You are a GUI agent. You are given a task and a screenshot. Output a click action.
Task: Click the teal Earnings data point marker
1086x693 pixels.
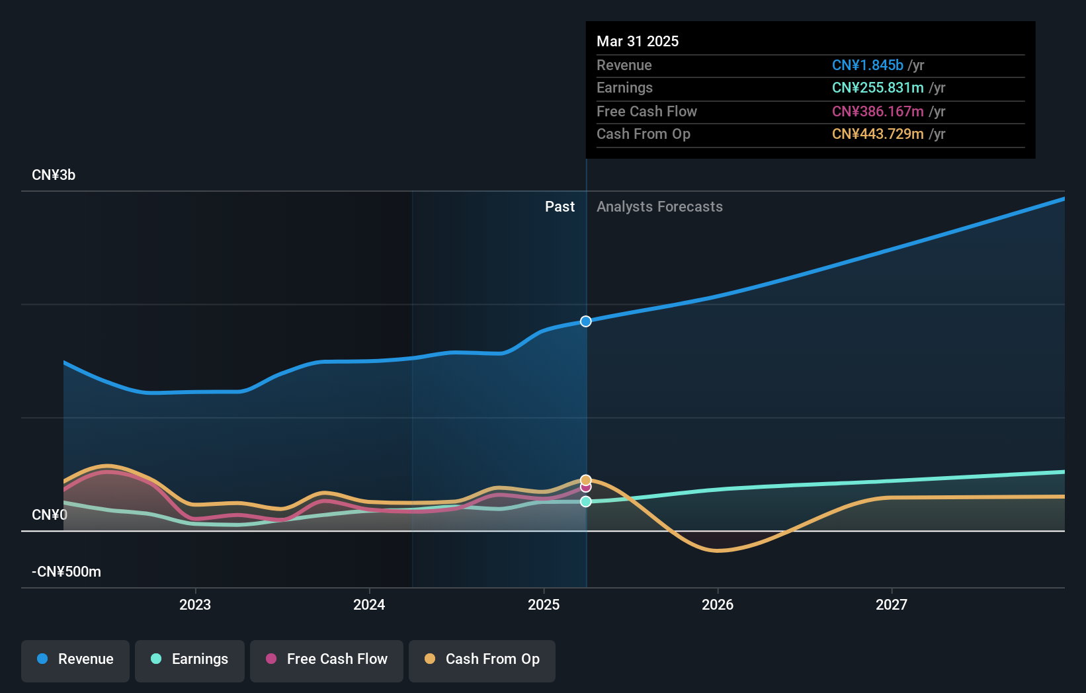coord(586,501)
